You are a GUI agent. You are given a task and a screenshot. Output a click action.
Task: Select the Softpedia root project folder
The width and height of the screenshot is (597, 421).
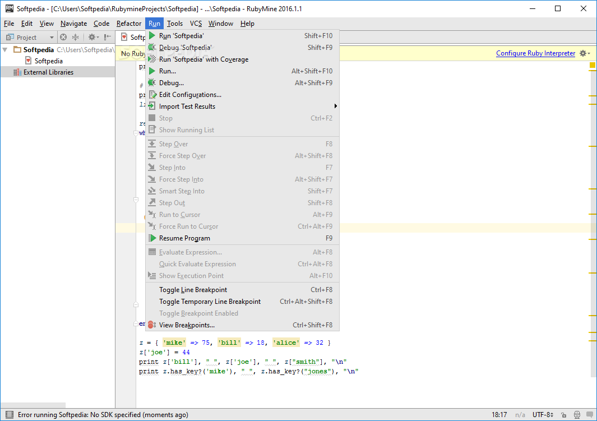39,50
